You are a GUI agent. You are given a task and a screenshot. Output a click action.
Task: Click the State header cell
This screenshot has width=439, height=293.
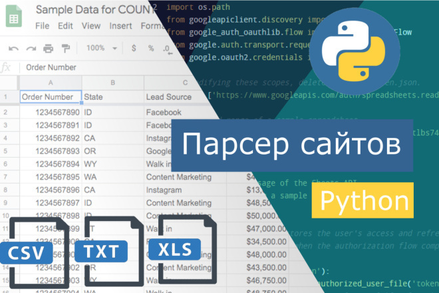click(113, 97)
